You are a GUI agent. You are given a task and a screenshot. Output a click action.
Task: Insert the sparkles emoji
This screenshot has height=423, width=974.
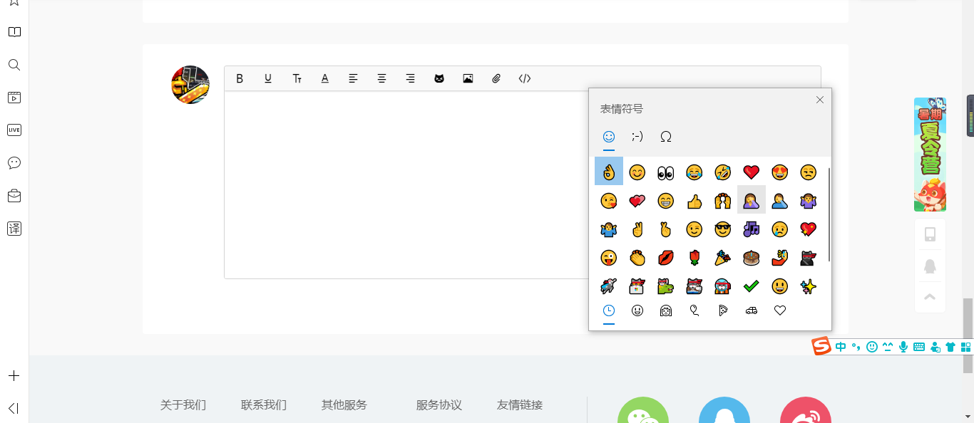tap(809, 286)
